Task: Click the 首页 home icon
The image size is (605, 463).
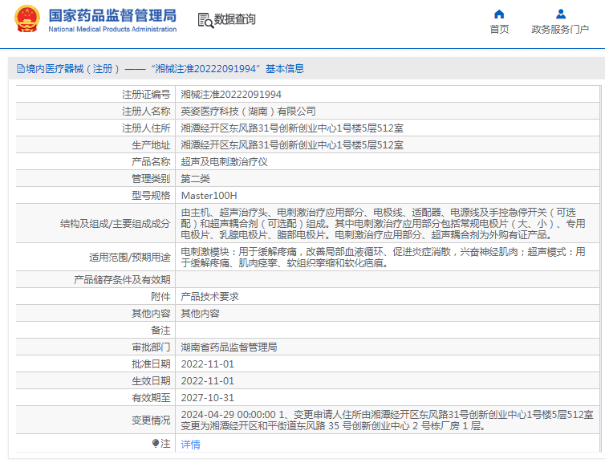Action: 499,14
